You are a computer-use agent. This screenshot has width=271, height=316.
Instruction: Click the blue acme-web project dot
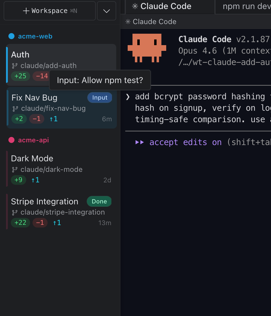(x=11, y=36)
